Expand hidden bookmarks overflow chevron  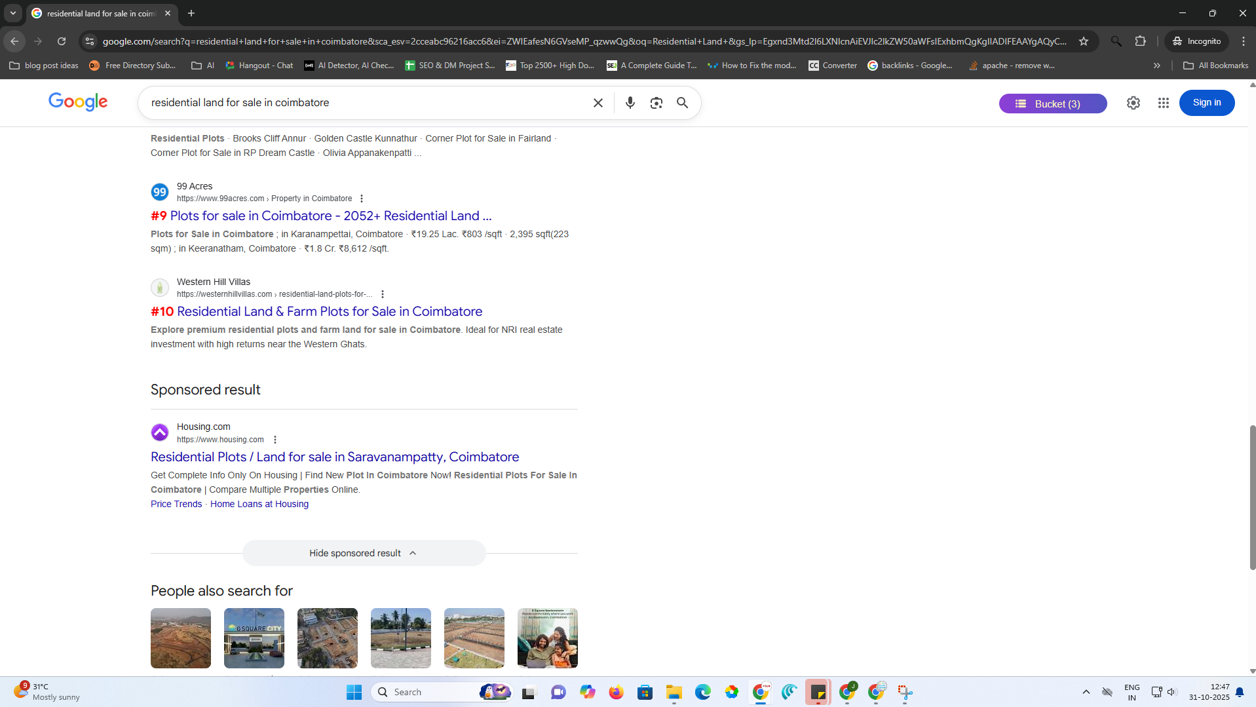[1156, 66]
